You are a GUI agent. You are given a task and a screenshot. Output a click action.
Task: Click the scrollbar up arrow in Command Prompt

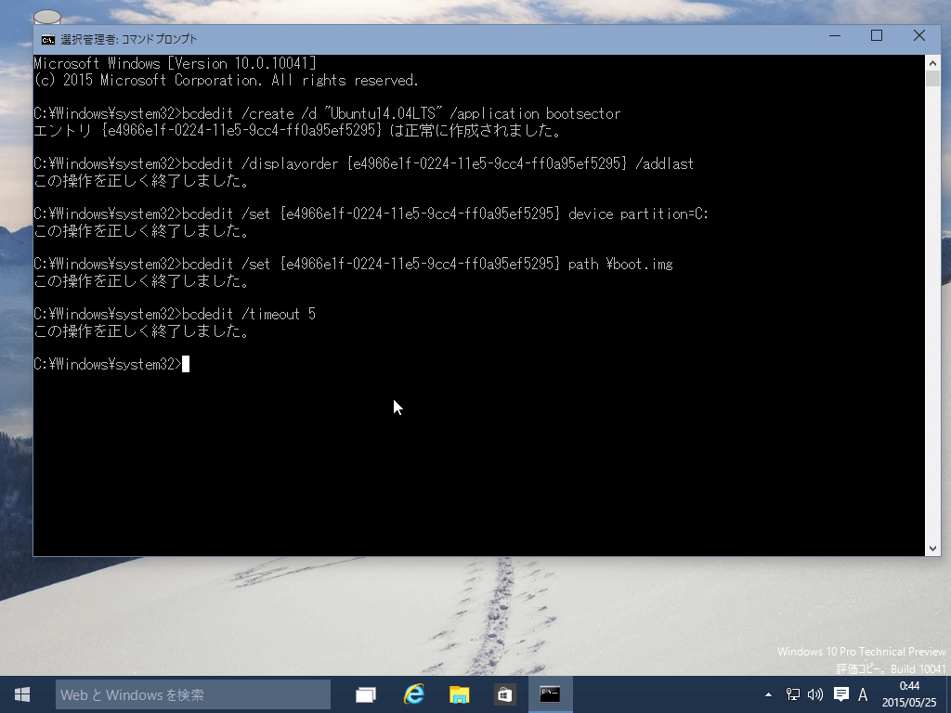point(932,63)
